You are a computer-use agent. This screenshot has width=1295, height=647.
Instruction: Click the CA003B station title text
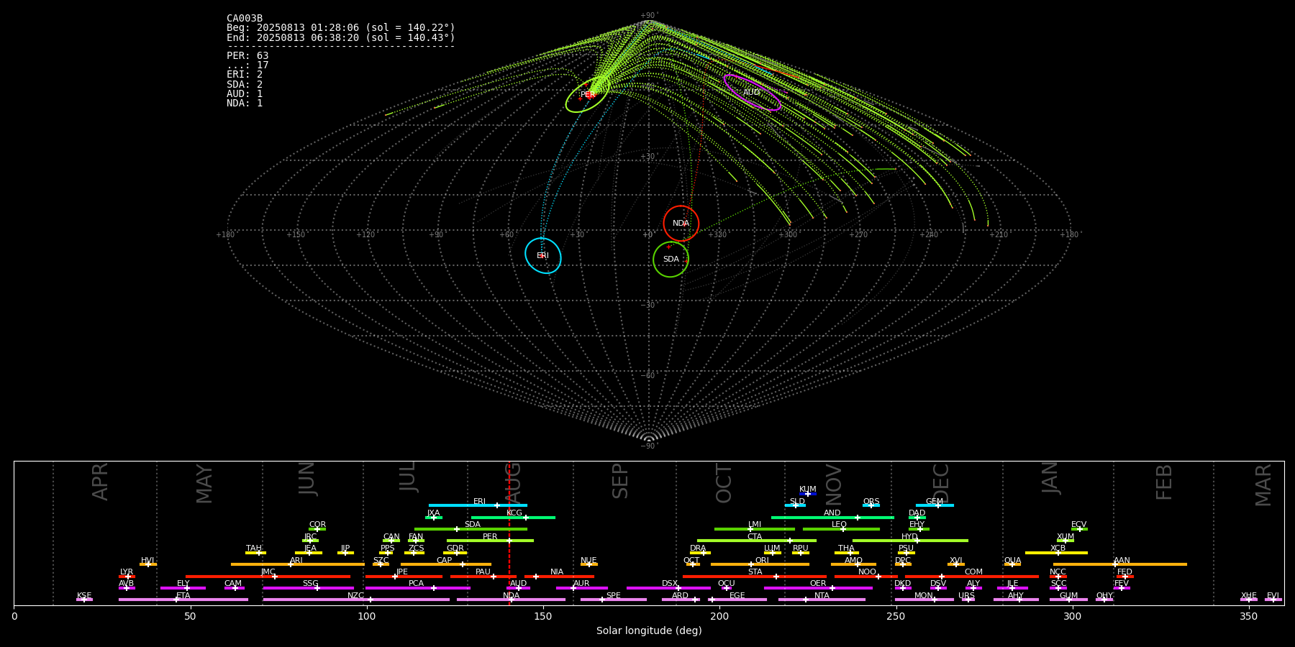245,19
